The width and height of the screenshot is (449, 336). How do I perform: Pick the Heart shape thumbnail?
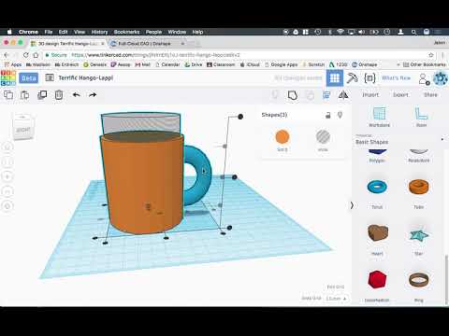coord(378,232)
